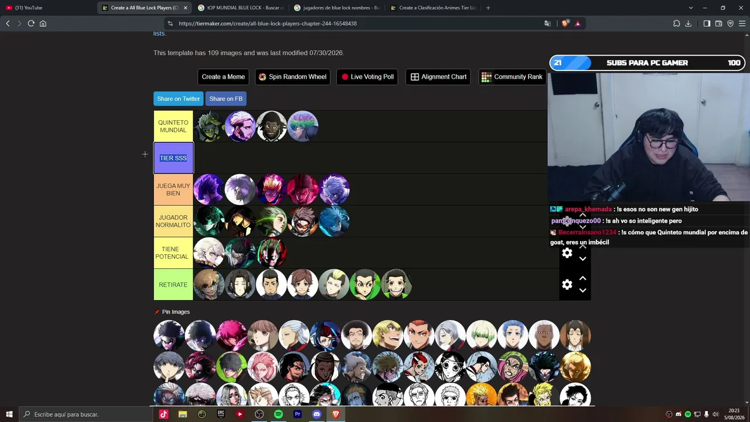Viewport: 750px width, 422px height.
Task: Select first character image in JUEGA MUY BIEN tier
Action: (209, 189)
